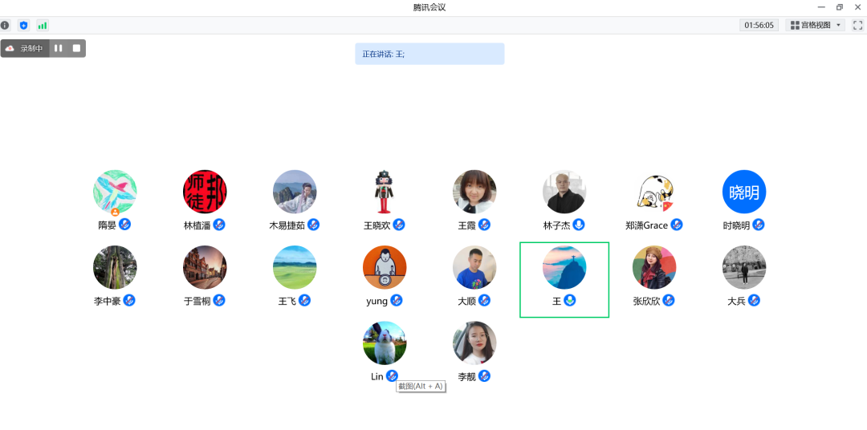
Task: Click the name label 王晓欢
Action: [x=377, y=225]
